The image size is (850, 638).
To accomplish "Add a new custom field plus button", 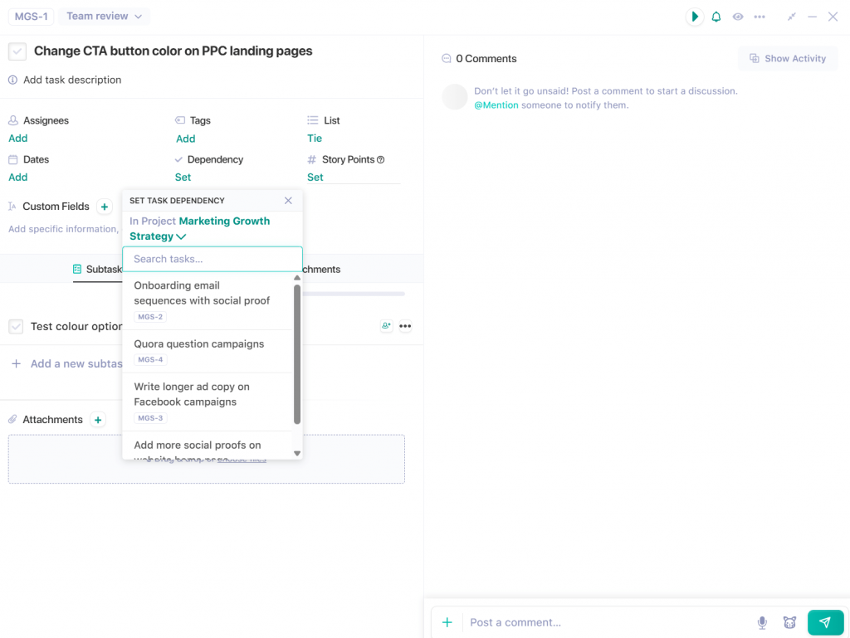I will click(105, 207).
